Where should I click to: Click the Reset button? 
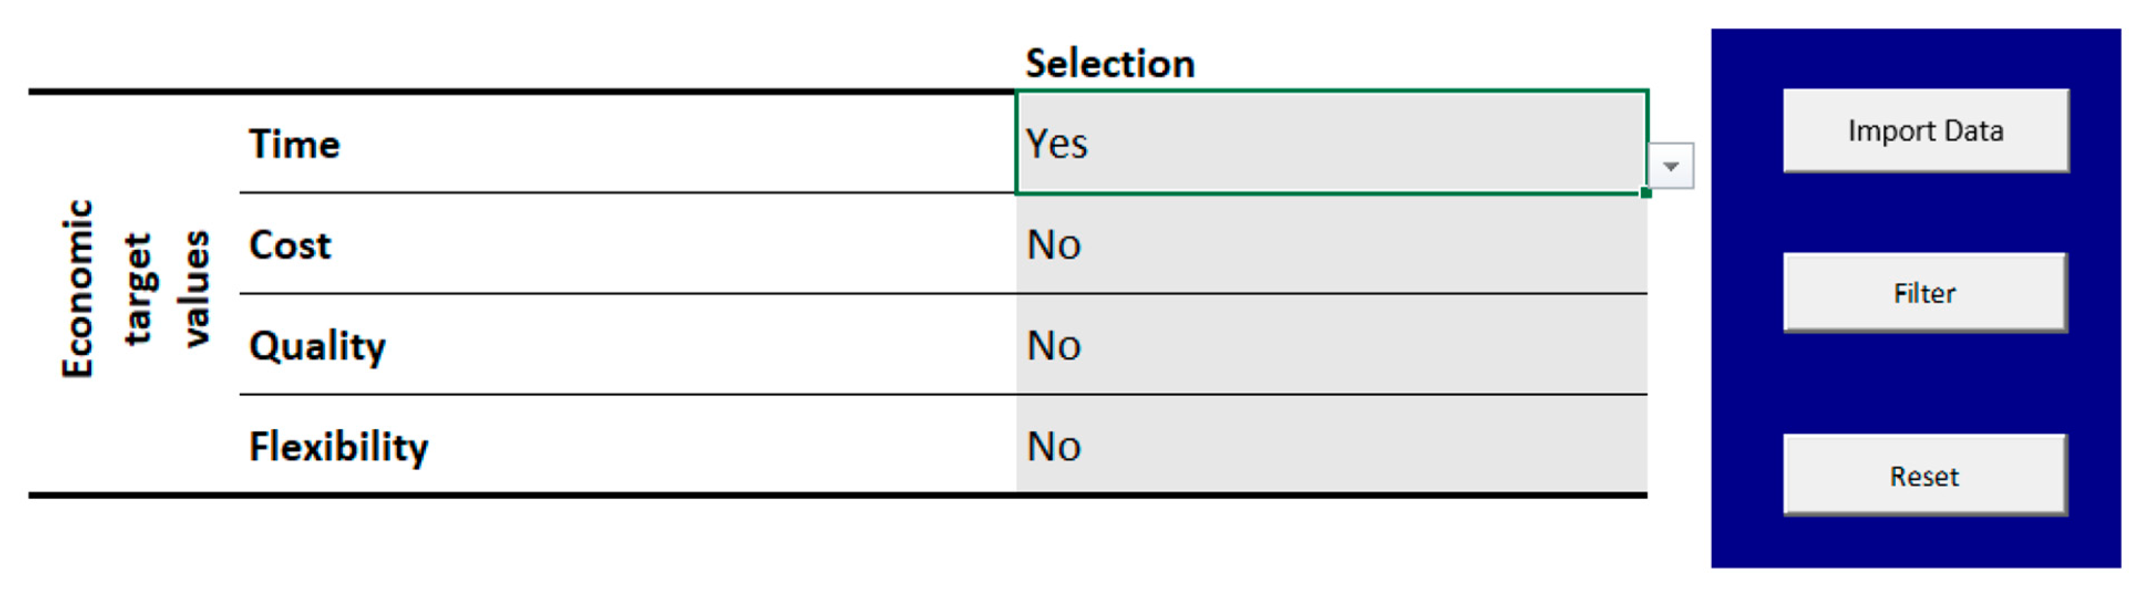coord(1924,476)
